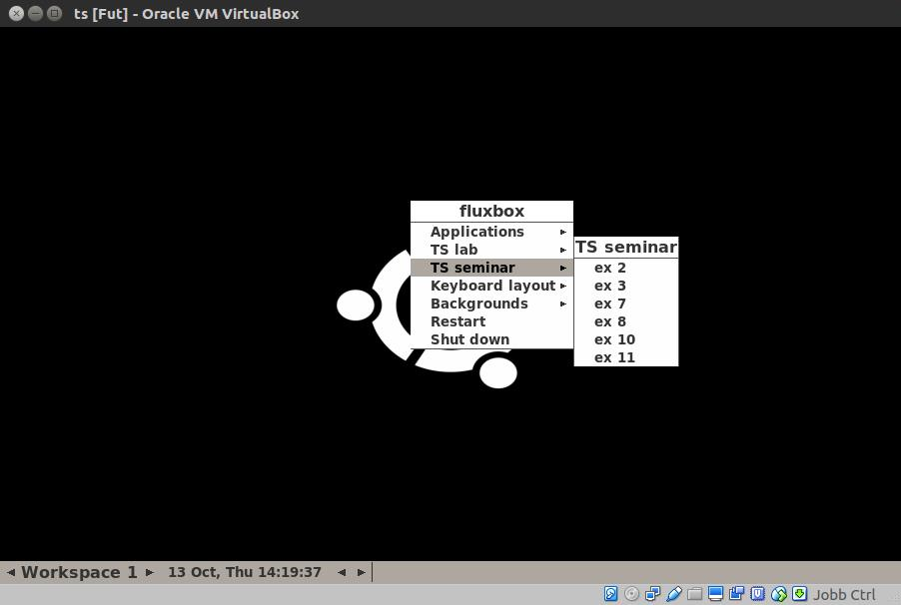The height and width of the screenshot is (605, 901).
Task: Expand arrow next to Keyboard layout
Action: [563, 286]
